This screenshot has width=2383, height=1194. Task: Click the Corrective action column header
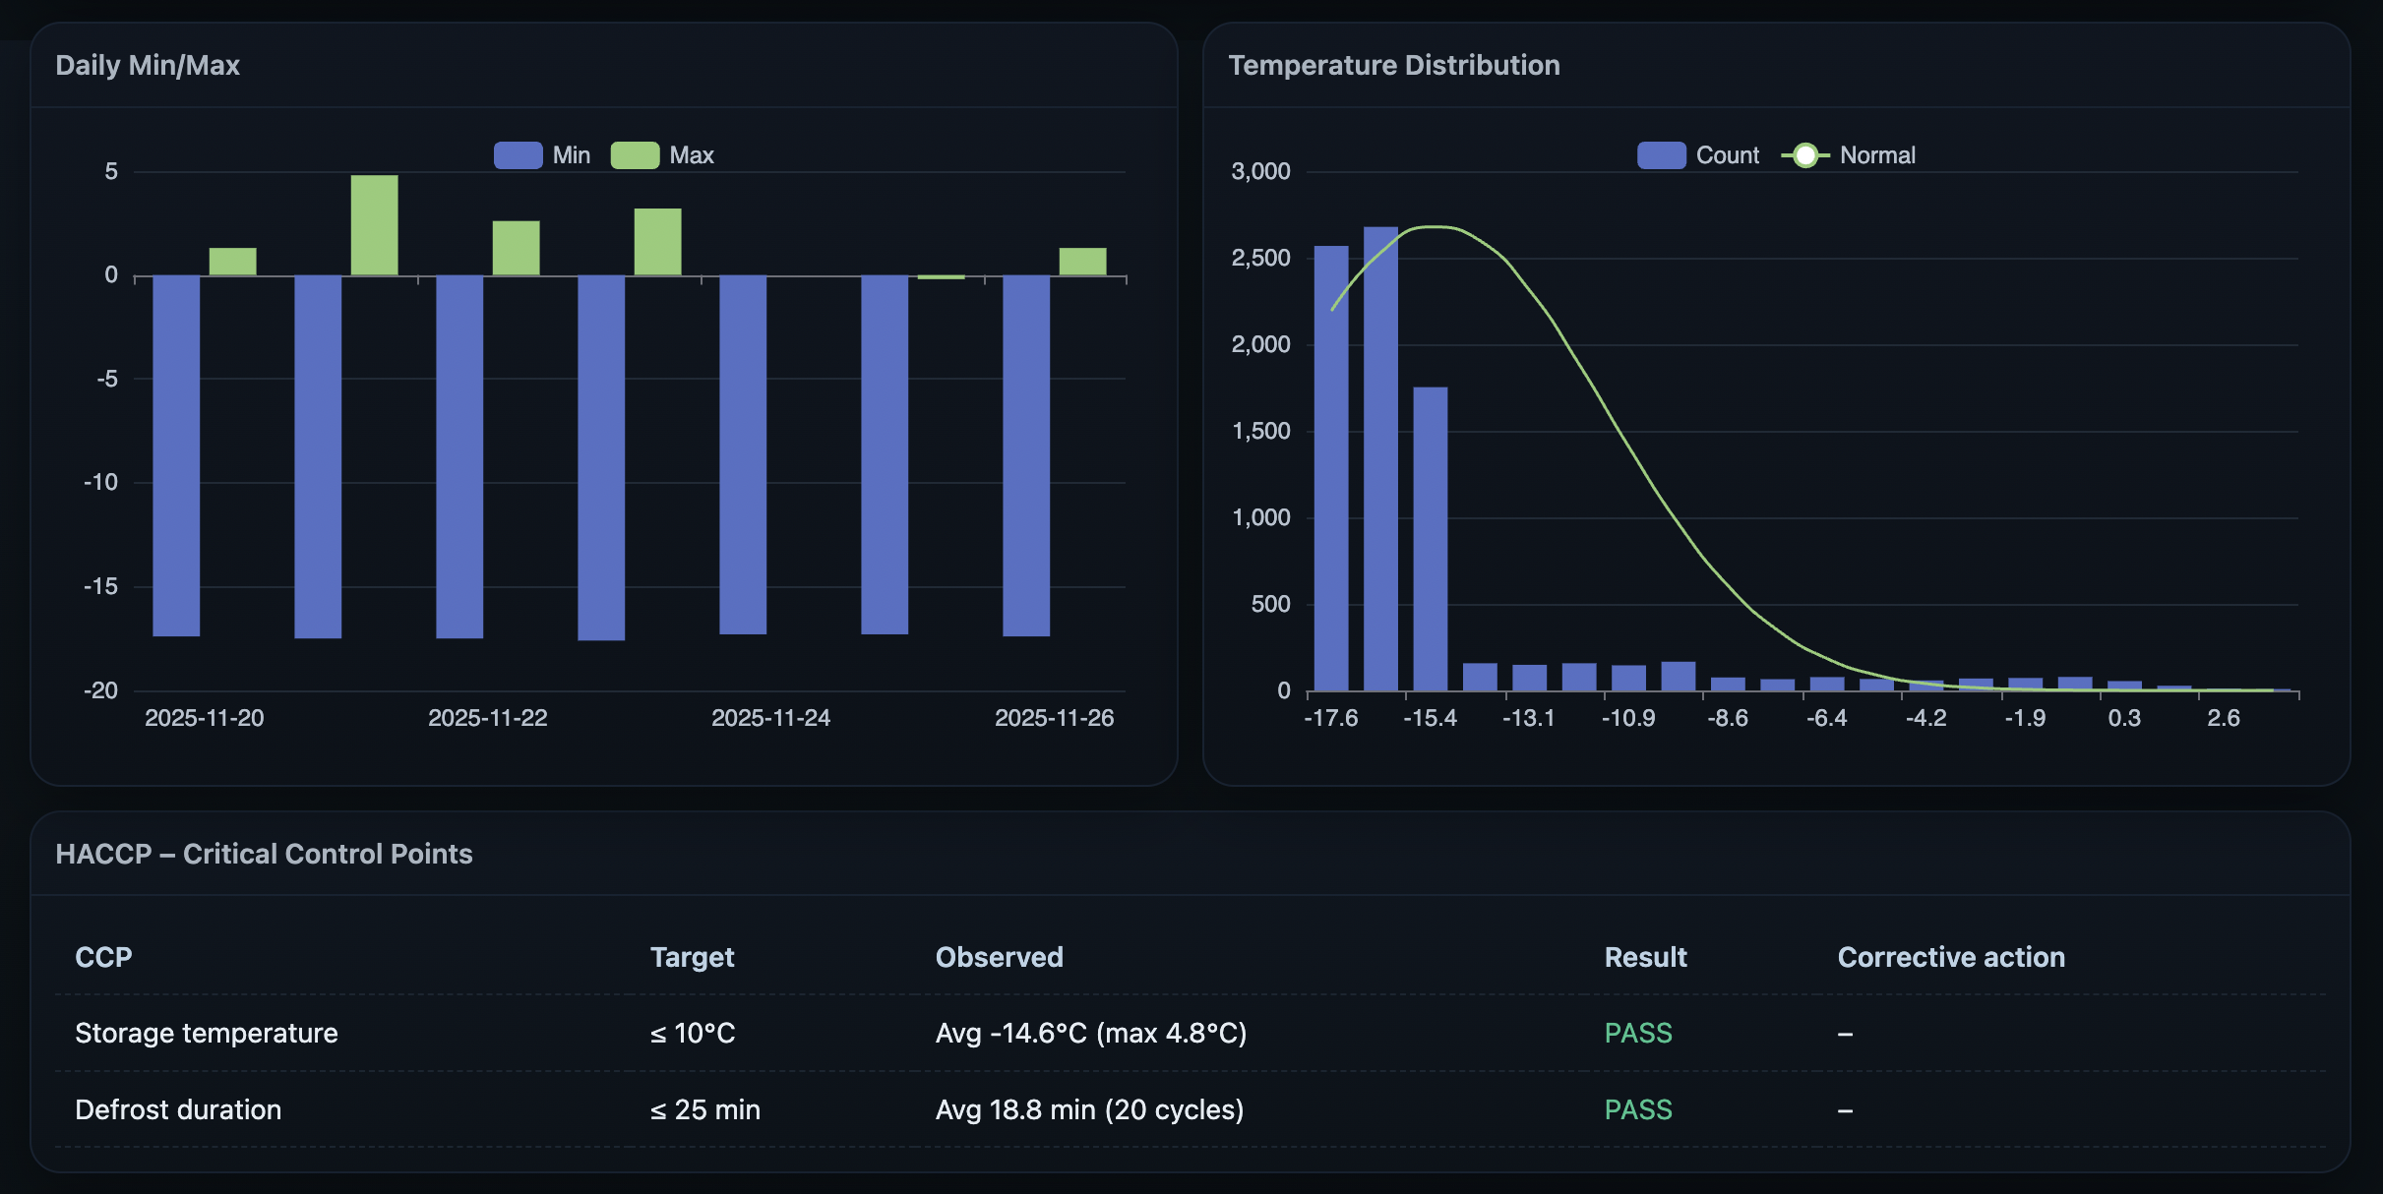pos(1951,957)
